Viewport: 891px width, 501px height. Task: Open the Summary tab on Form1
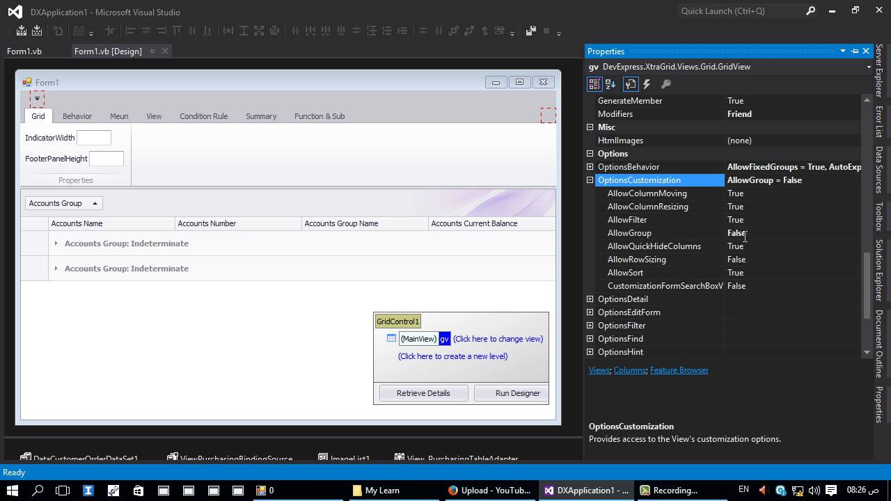point(261,116)
